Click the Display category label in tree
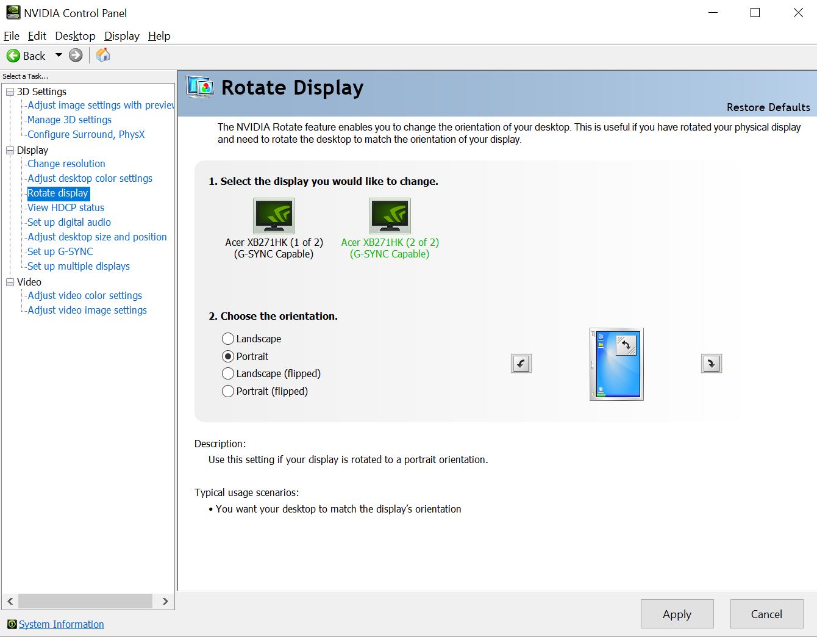 (32, 150)
